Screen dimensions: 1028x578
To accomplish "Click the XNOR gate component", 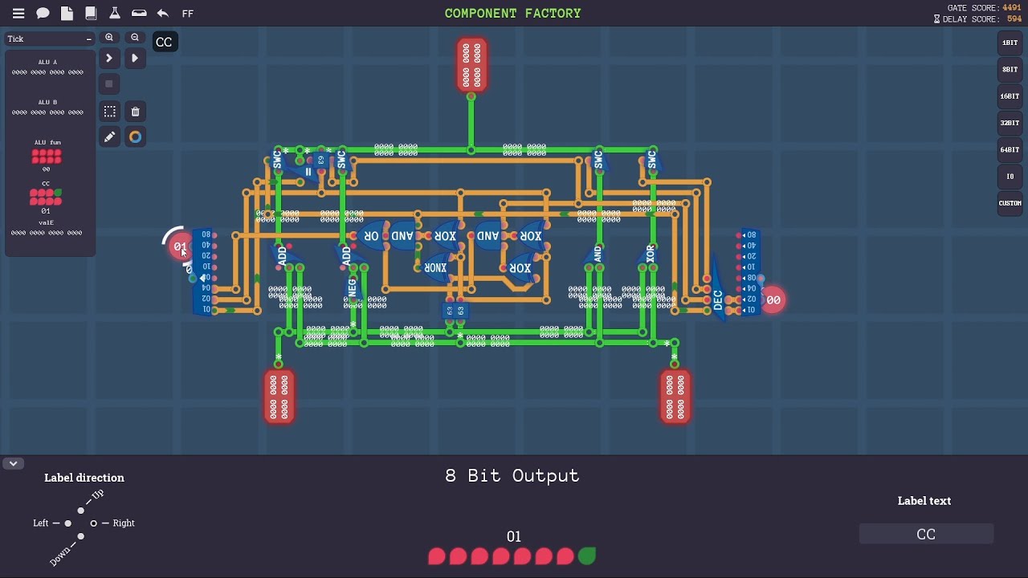I will pyautogui.click(x=435, y=267).
